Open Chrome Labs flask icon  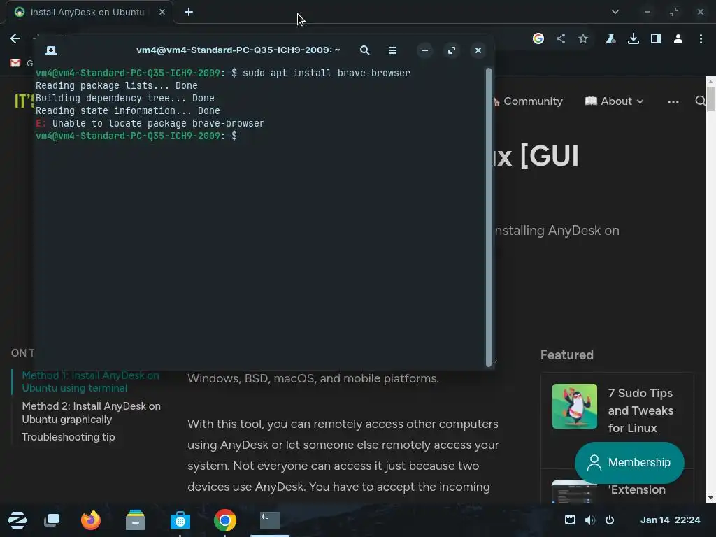pos(610,38)
